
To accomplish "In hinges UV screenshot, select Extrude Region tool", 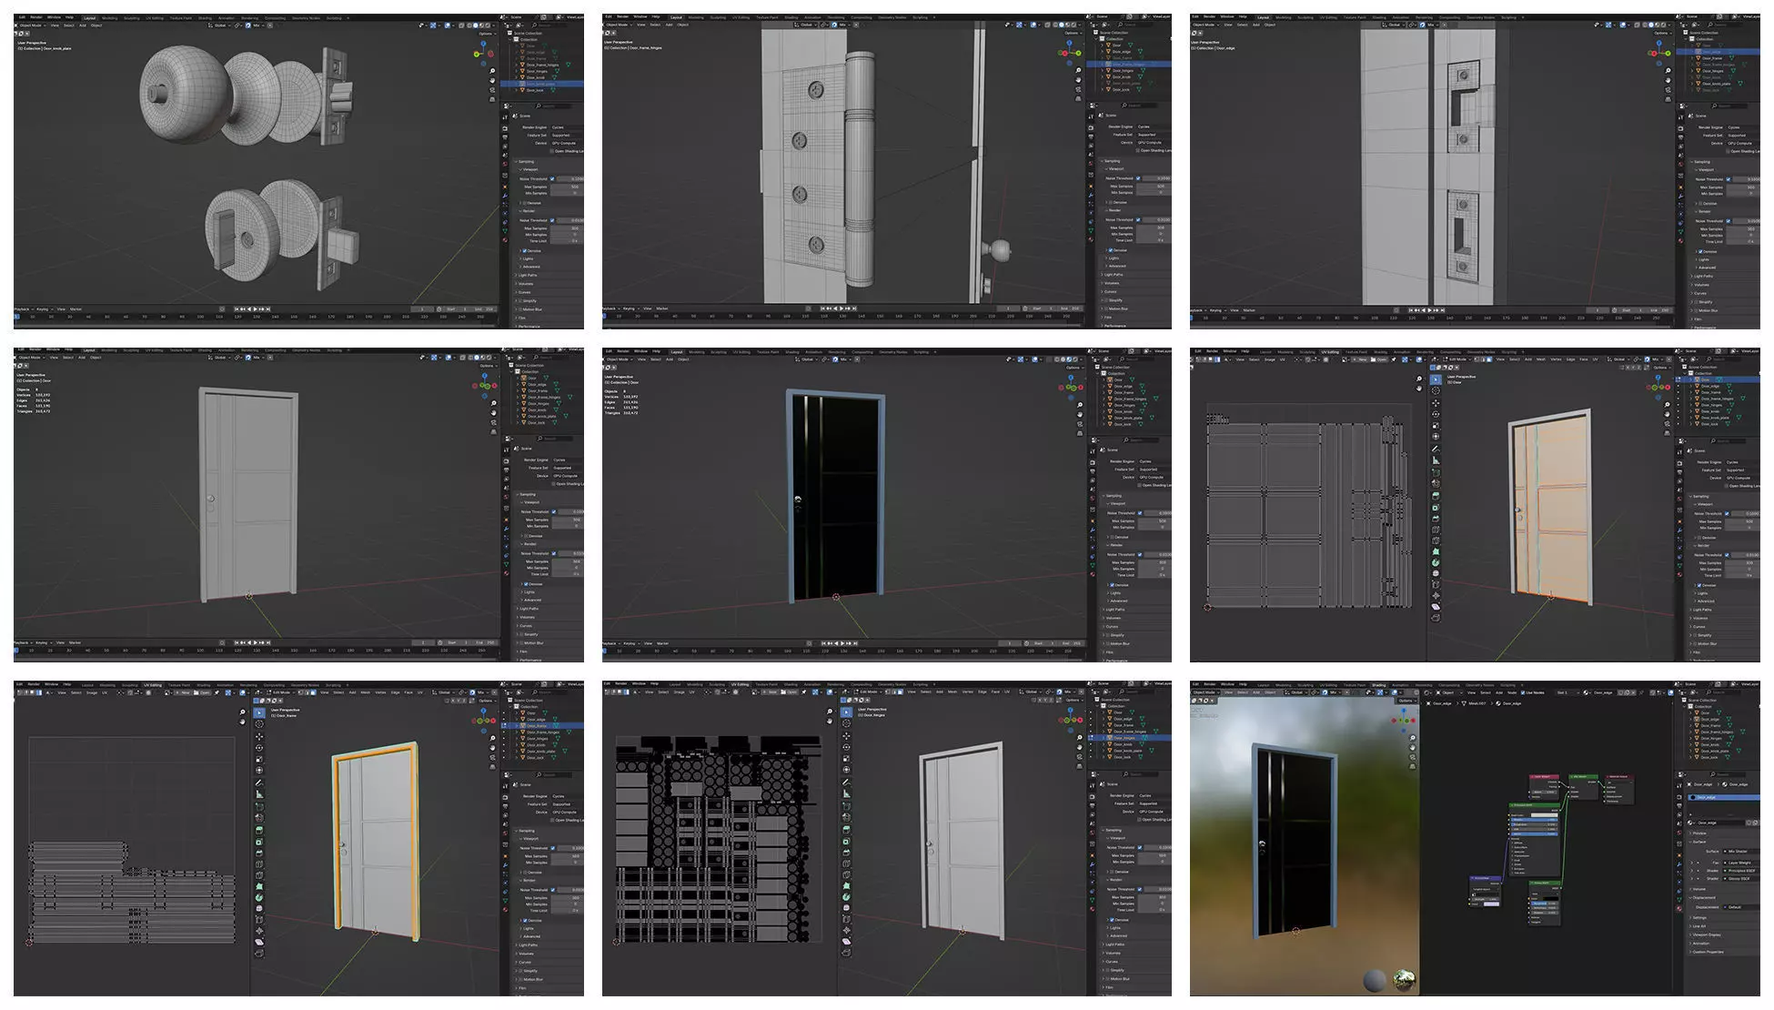I will click(x=846, y=829).
